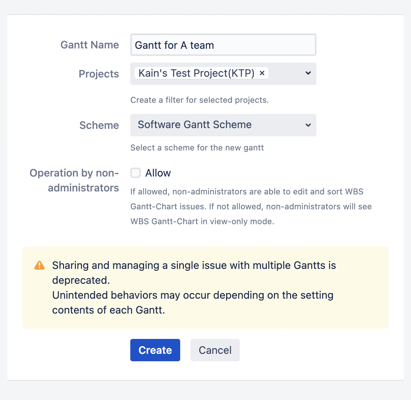Cancel the Gantt creation
The image size is (411, 400).
tap(215, 350)
